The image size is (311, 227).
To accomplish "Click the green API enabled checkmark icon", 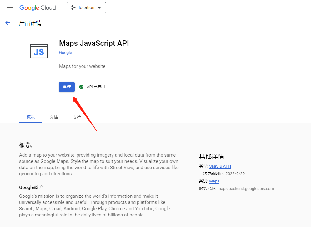I will (x=81, y=87).
